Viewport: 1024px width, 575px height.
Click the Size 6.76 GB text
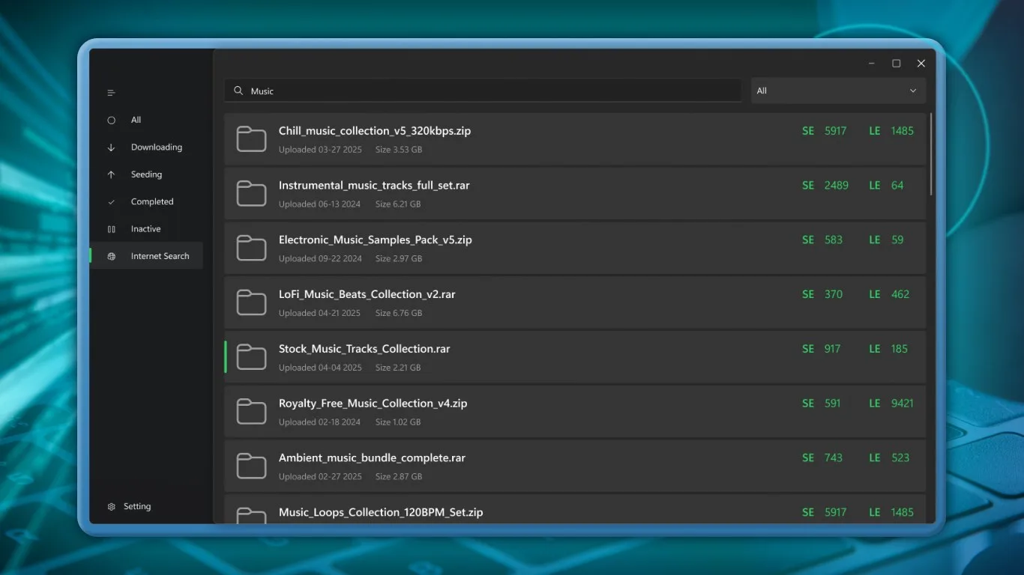tap(399, 314)
